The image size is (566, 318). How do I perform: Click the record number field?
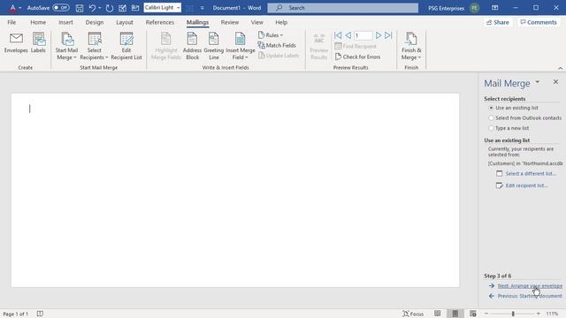pos(363,35)
